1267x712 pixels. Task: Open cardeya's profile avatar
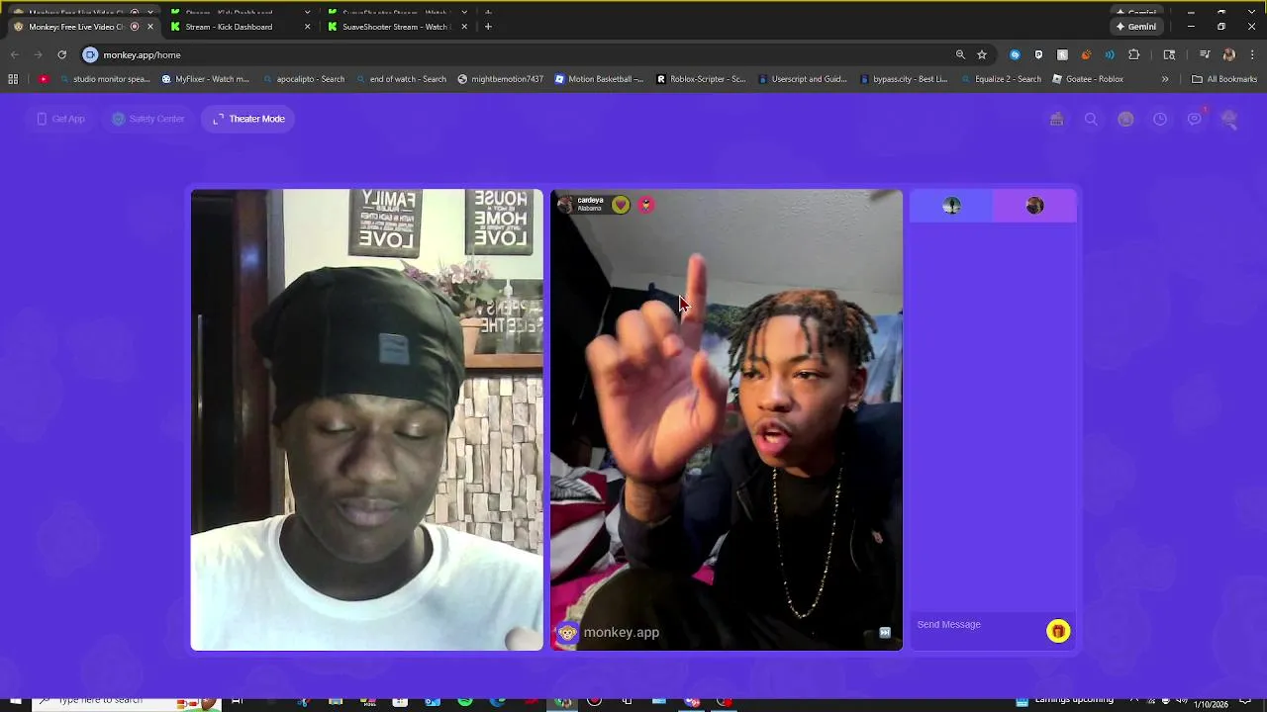565,205
